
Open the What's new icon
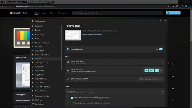pos(33,100)
